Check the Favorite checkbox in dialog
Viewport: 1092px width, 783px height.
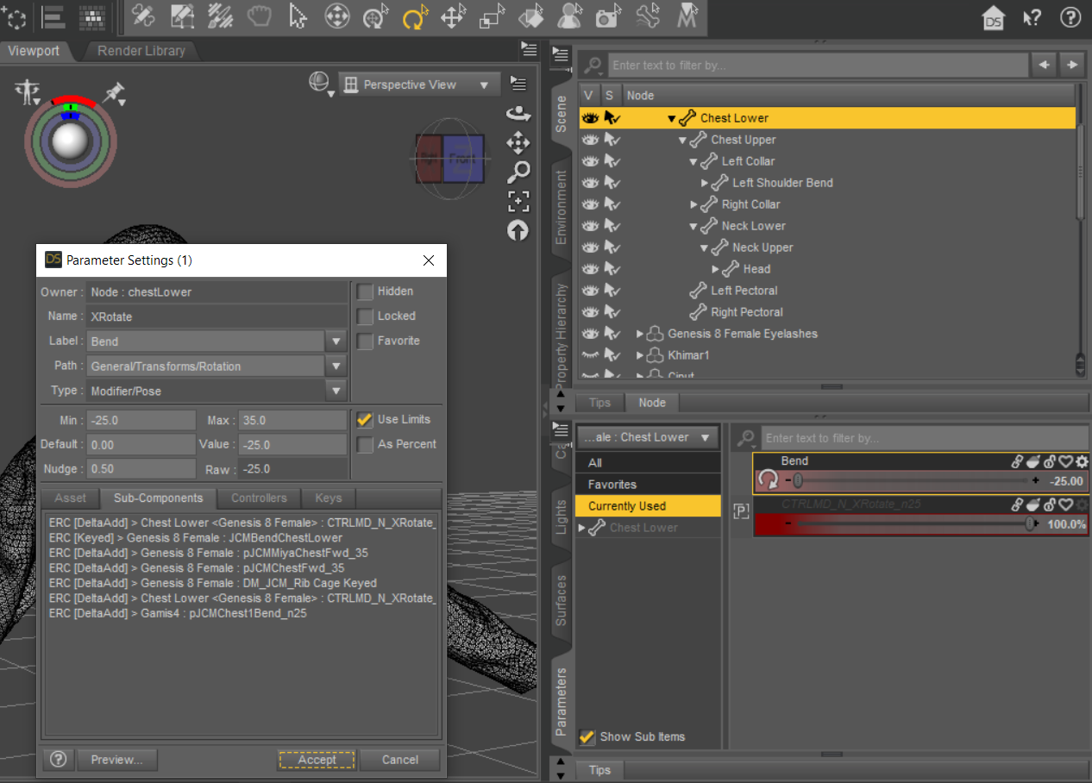[x=366, y=341]
